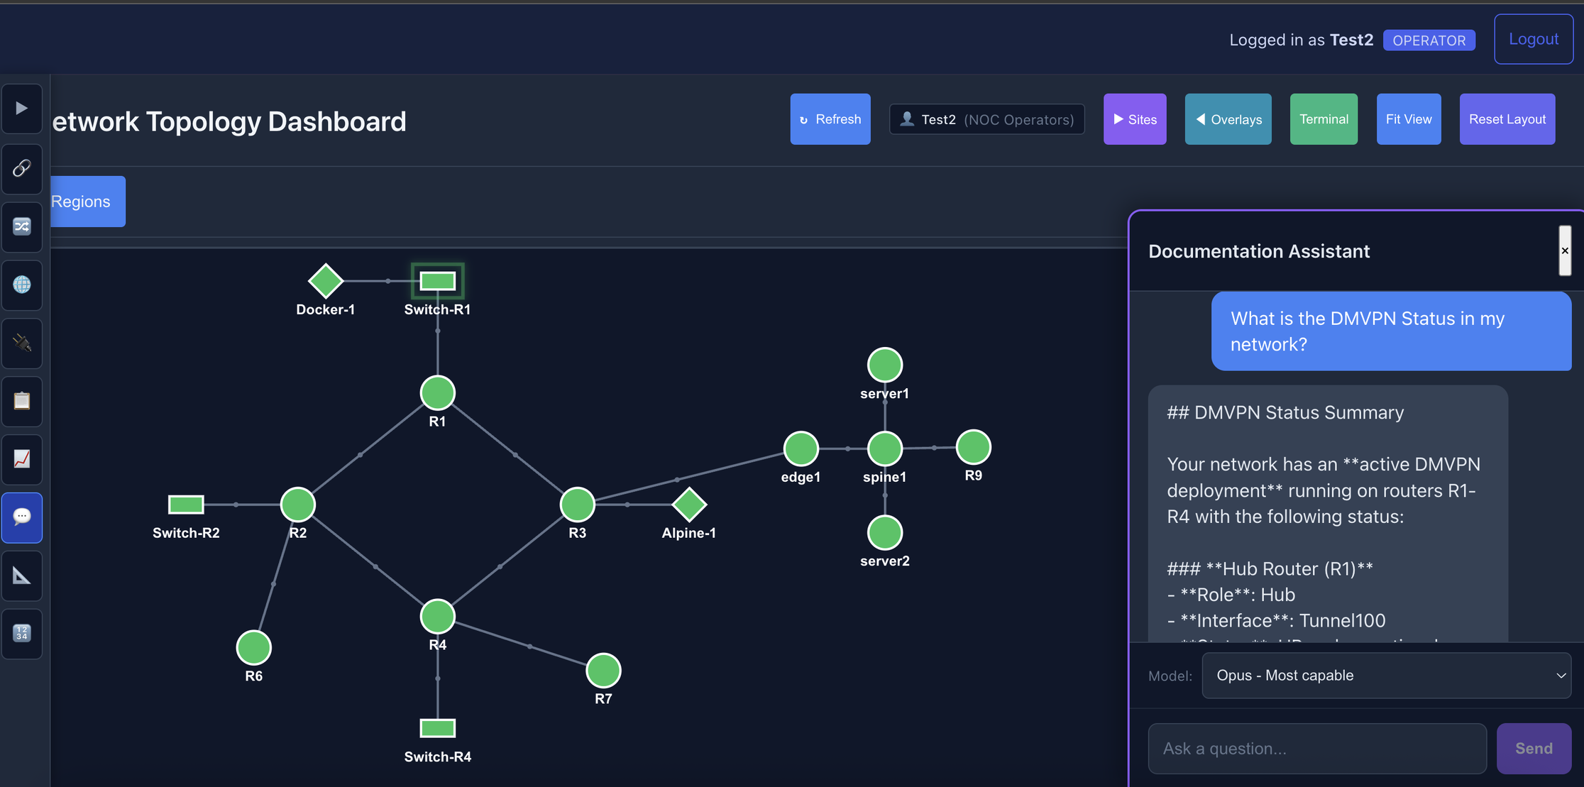Screen dimensions: 1584x787
Task: Expand the Sites panel
Action: point(1134,119)
